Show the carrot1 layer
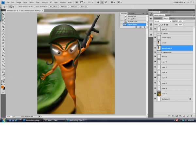 click(155, 43)
